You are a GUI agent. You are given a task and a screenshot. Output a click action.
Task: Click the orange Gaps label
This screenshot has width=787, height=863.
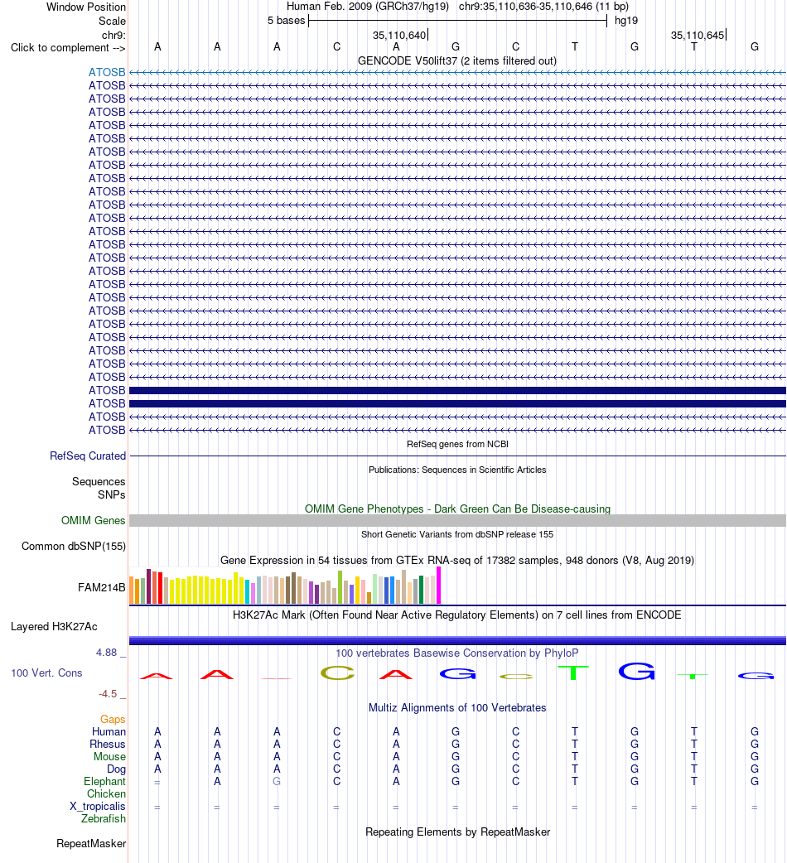[x=113, y=720]
